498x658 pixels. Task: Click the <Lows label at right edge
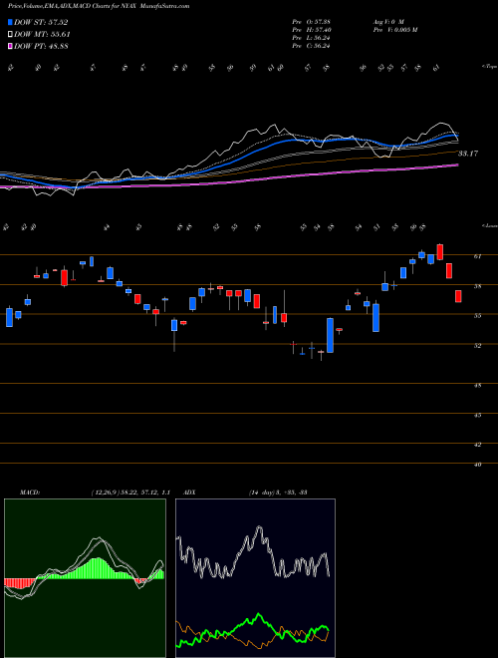[x=489, y=226]
